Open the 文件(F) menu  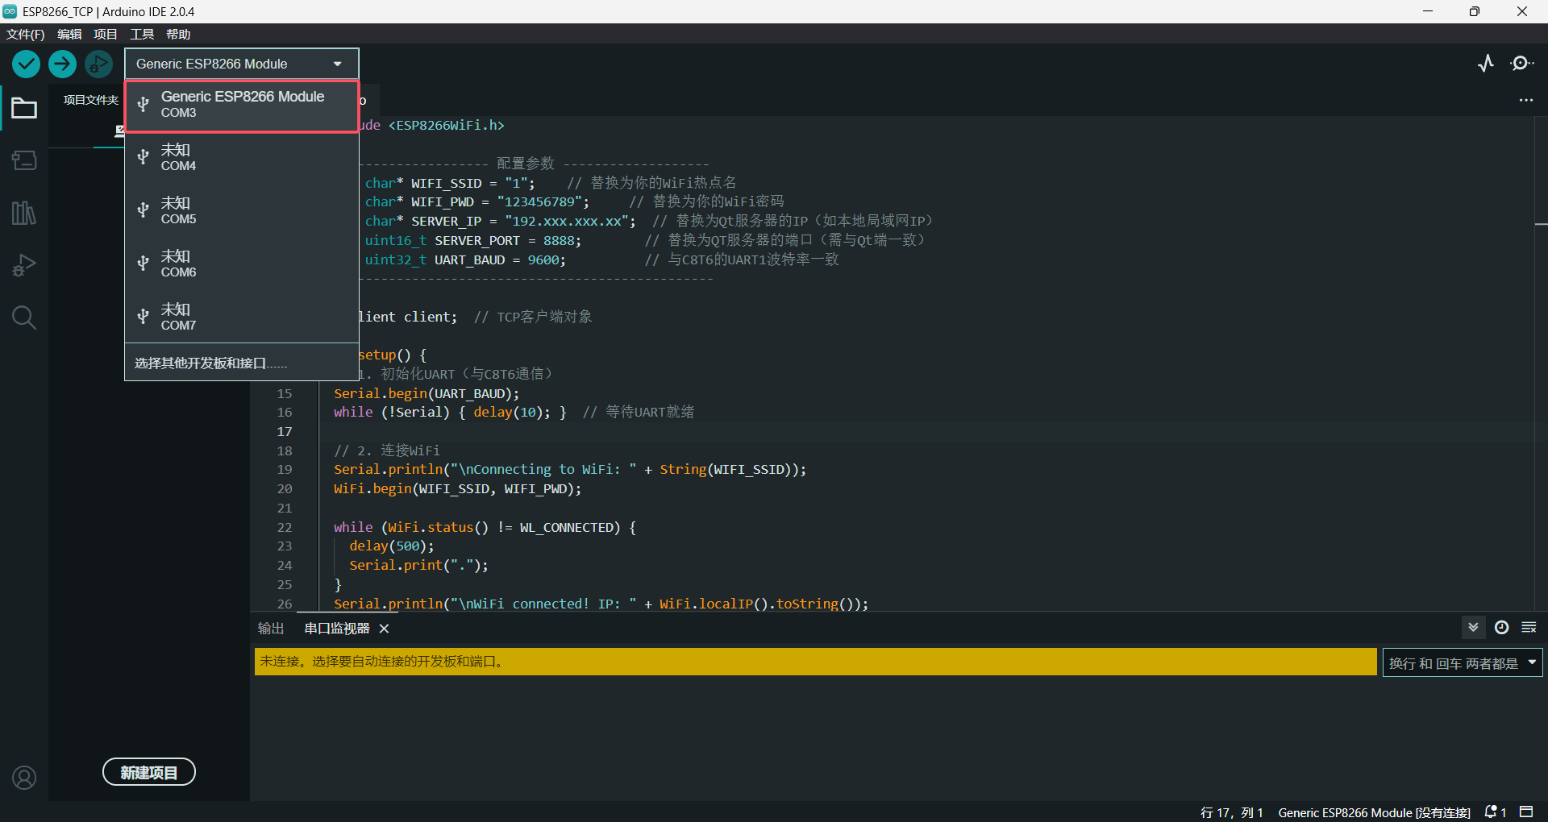pyautogui.click(x=25, y=34)
